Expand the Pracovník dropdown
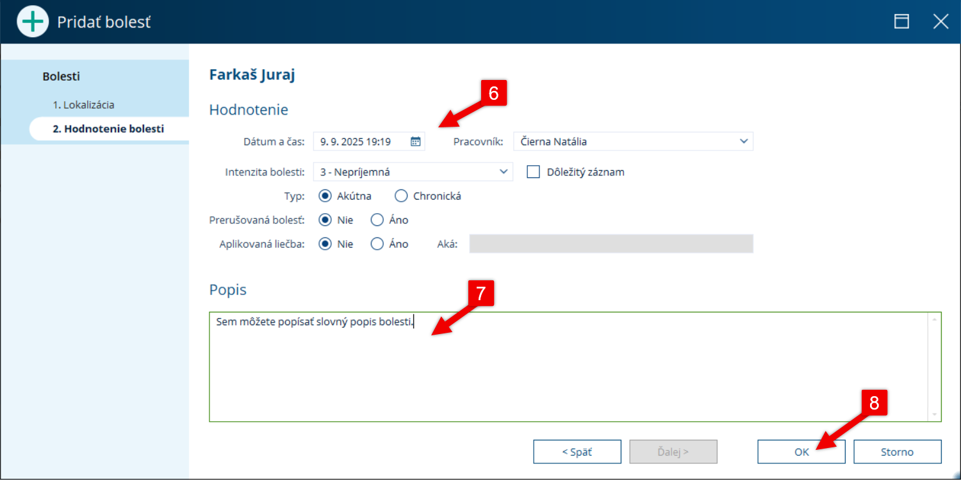This screenshot has height=480, width=961. tap(743, 141)
